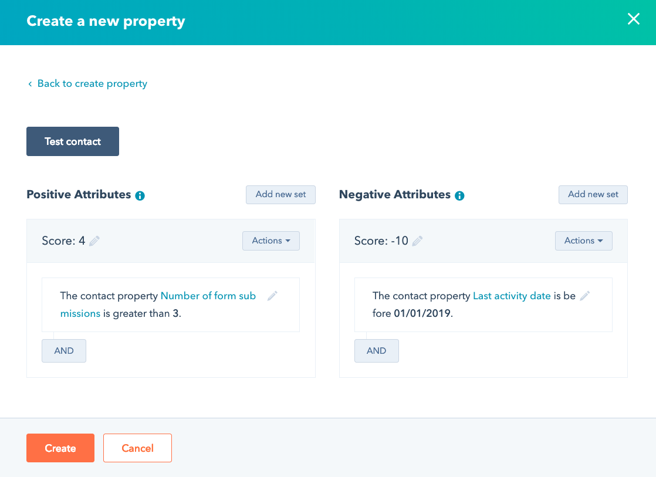Click the Score: -10 header text
This screenshot has width=656, height=477.
[381, 241]
